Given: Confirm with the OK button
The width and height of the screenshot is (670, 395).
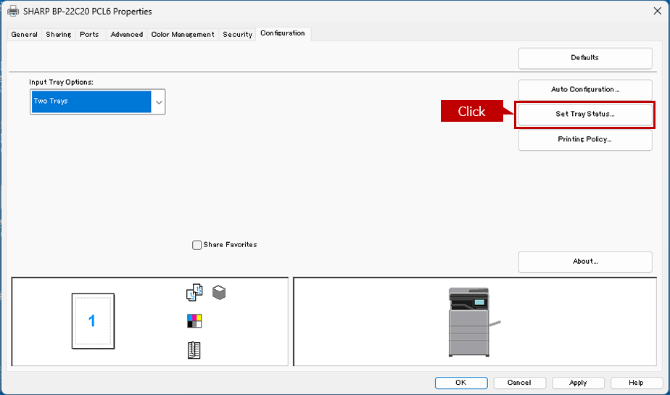Looking at the screenshot, I should [x=461, y=383].
